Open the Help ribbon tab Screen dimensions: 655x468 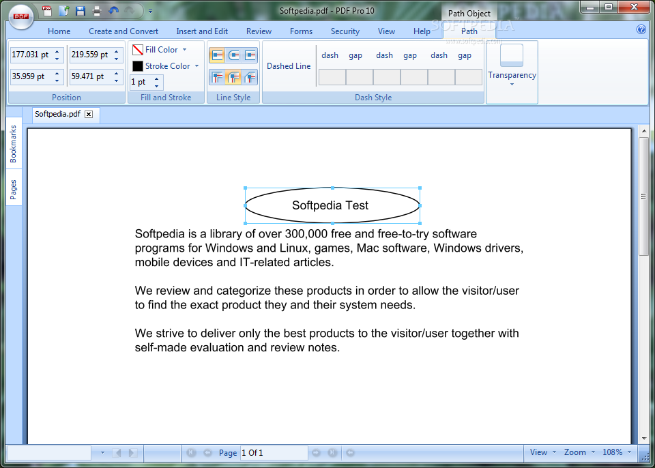tap(422, 31)
